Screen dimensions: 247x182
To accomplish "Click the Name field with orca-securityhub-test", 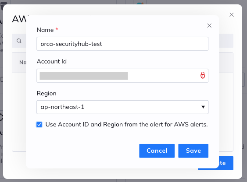I will tap(122, 44).
